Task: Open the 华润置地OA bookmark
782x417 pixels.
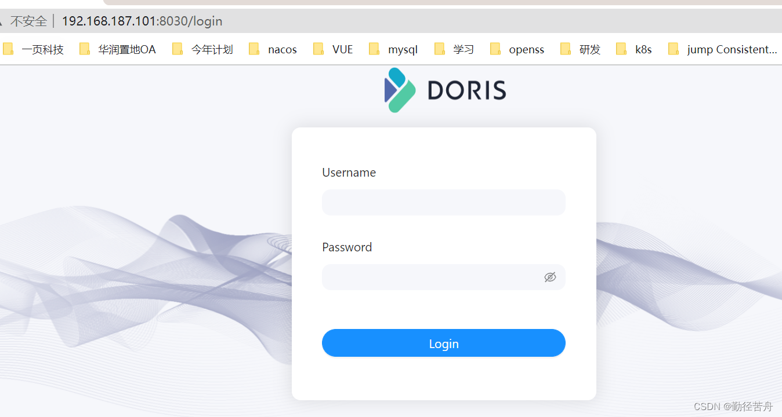Action: [126, 49]
